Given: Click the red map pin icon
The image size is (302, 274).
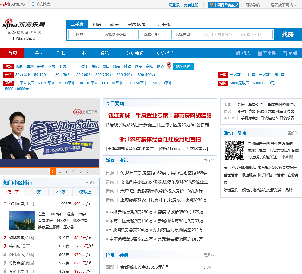Looking at the screenshot, I should coord(169,66).
